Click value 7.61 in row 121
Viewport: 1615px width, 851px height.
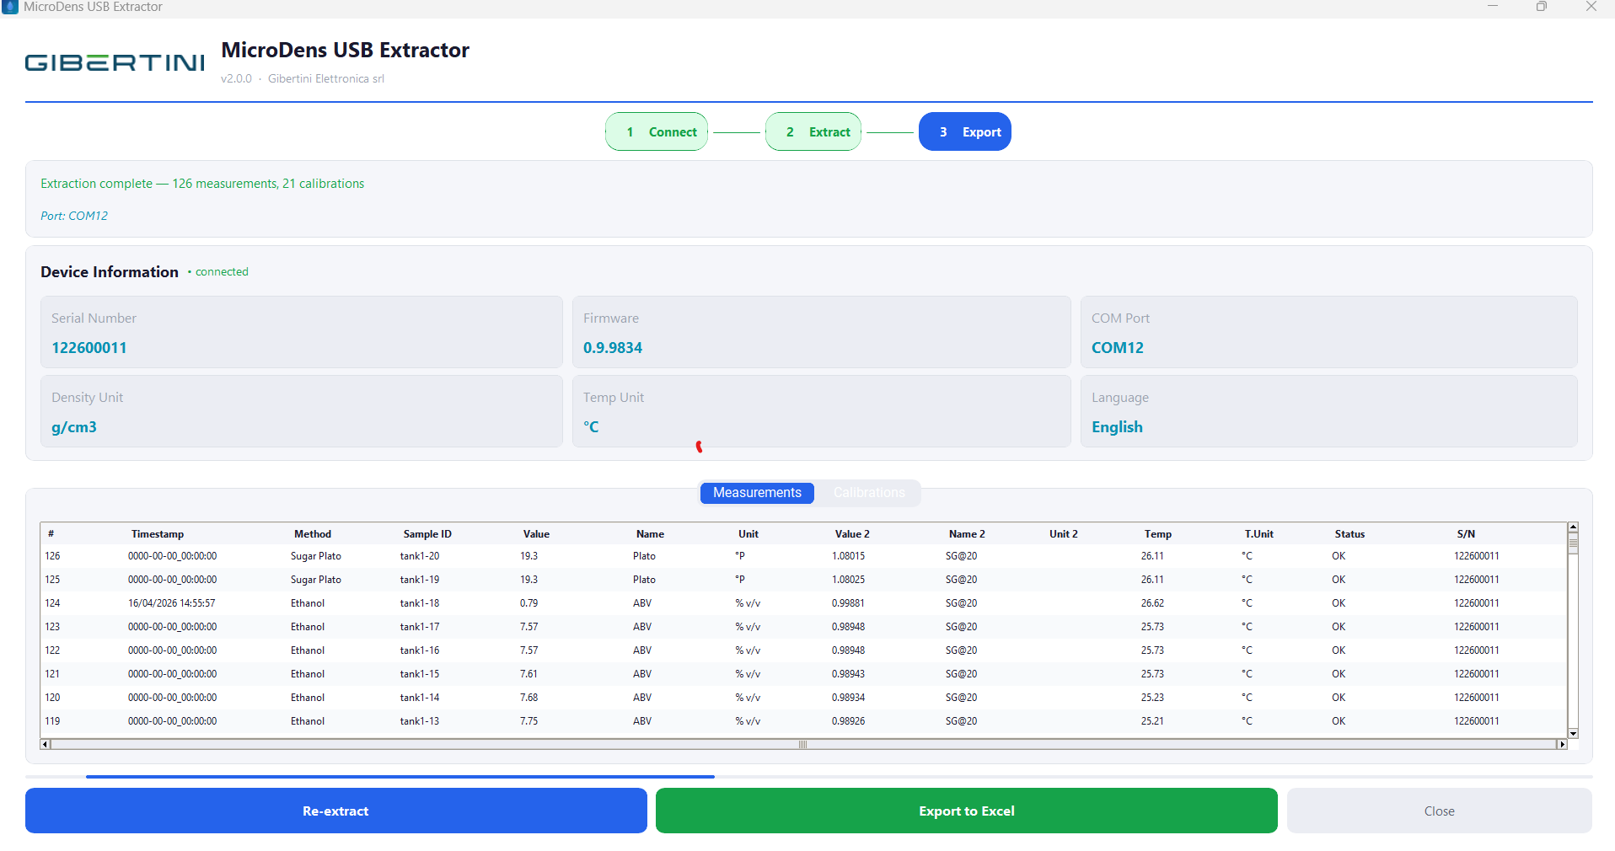click(528, 674)
